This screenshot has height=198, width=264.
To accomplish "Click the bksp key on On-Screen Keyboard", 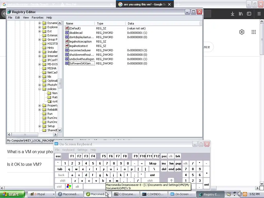I will tap(153, 163).
